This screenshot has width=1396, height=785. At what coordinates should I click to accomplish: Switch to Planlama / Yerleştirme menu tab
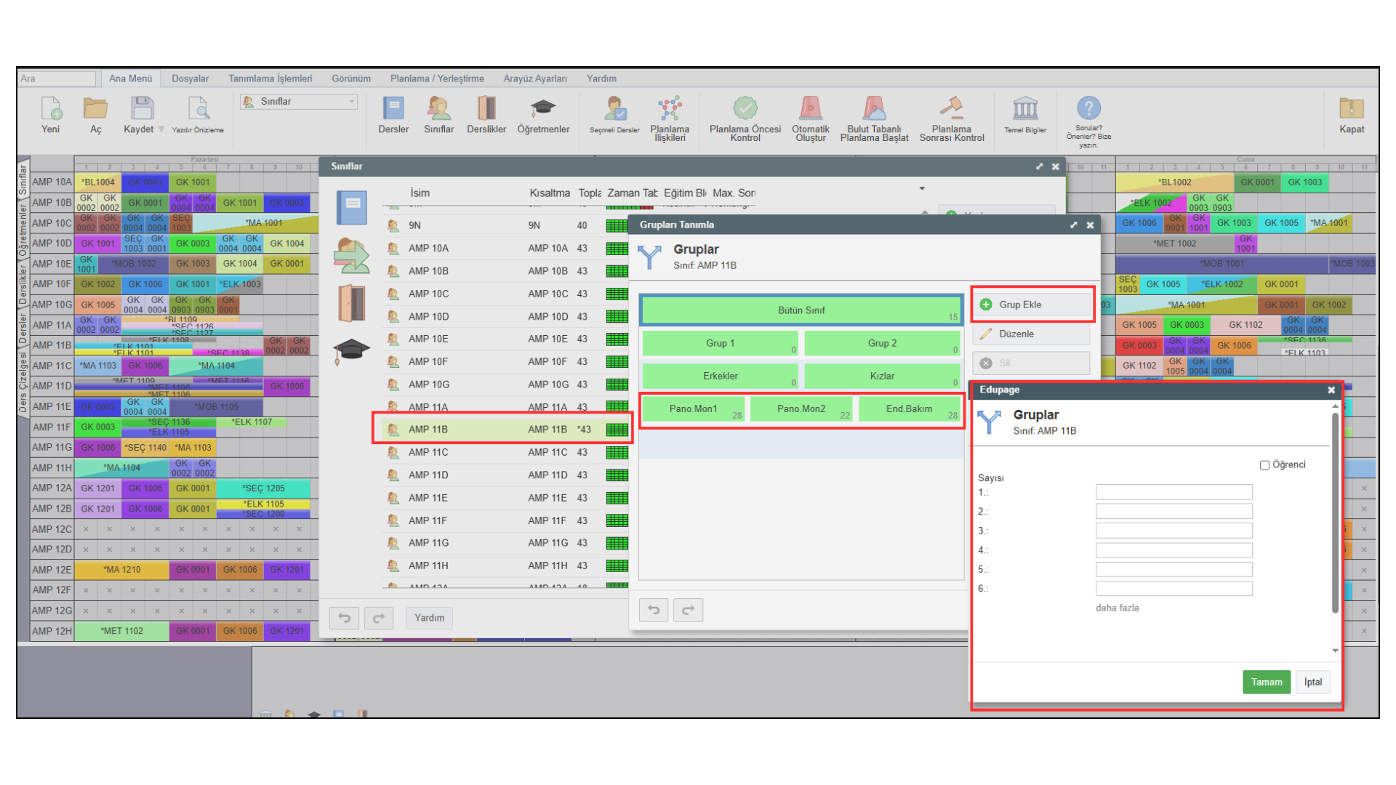(436, 78)
